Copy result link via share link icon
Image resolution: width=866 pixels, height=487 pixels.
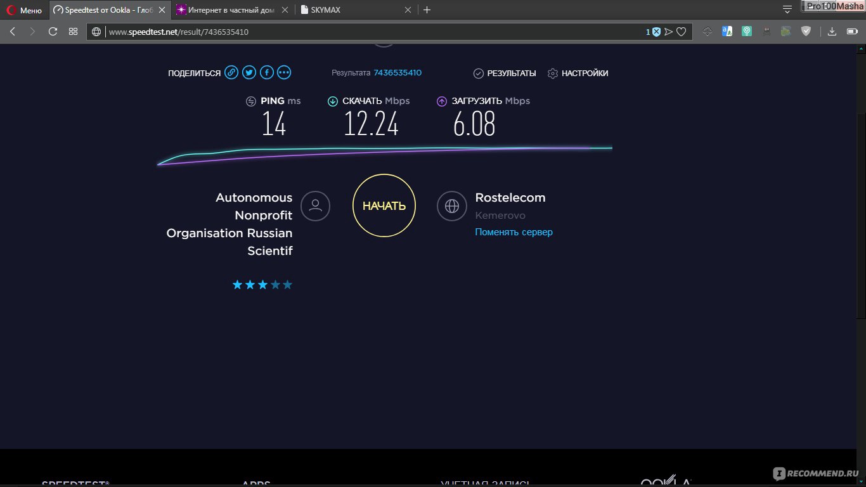coord(231,73)
